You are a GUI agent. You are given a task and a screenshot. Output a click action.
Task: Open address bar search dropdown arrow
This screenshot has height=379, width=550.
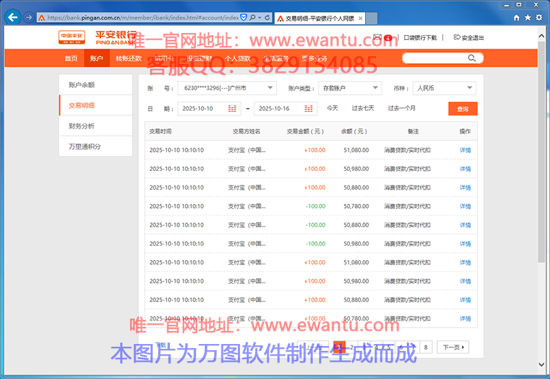pyautogui.click(x=260, y=17)
